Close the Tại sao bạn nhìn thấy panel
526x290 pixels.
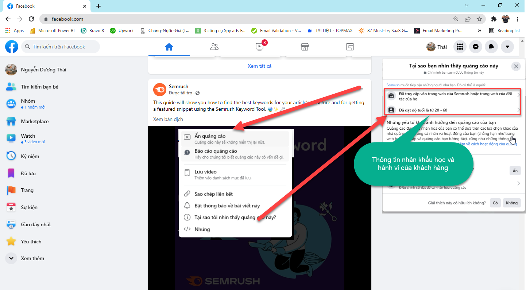516,66
